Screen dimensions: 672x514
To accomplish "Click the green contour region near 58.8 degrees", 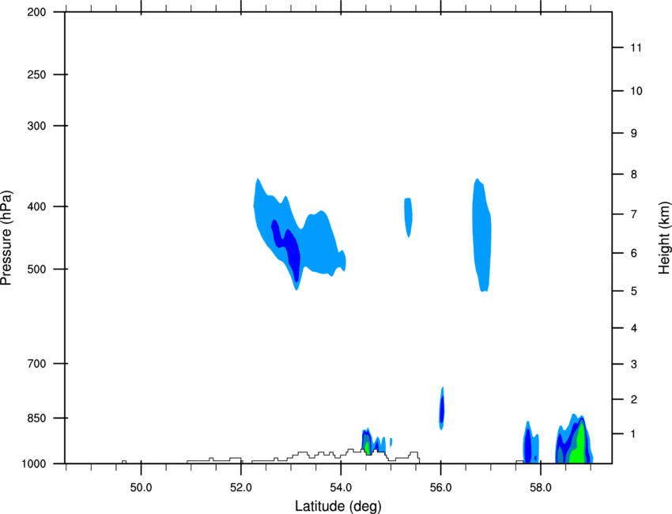I will coord(580,446).
